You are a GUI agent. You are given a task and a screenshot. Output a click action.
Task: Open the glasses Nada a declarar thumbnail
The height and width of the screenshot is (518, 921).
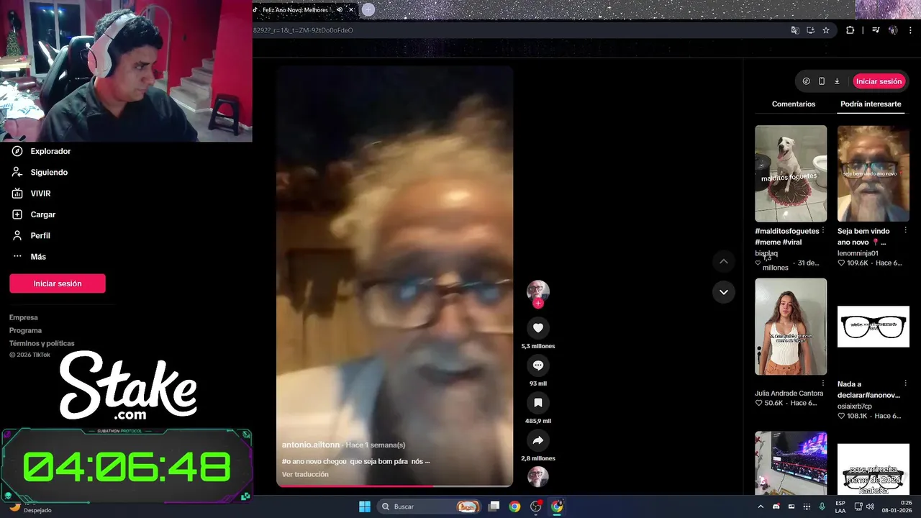[x=873, y=327]
